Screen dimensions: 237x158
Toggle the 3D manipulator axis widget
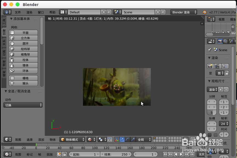(116, 139)
